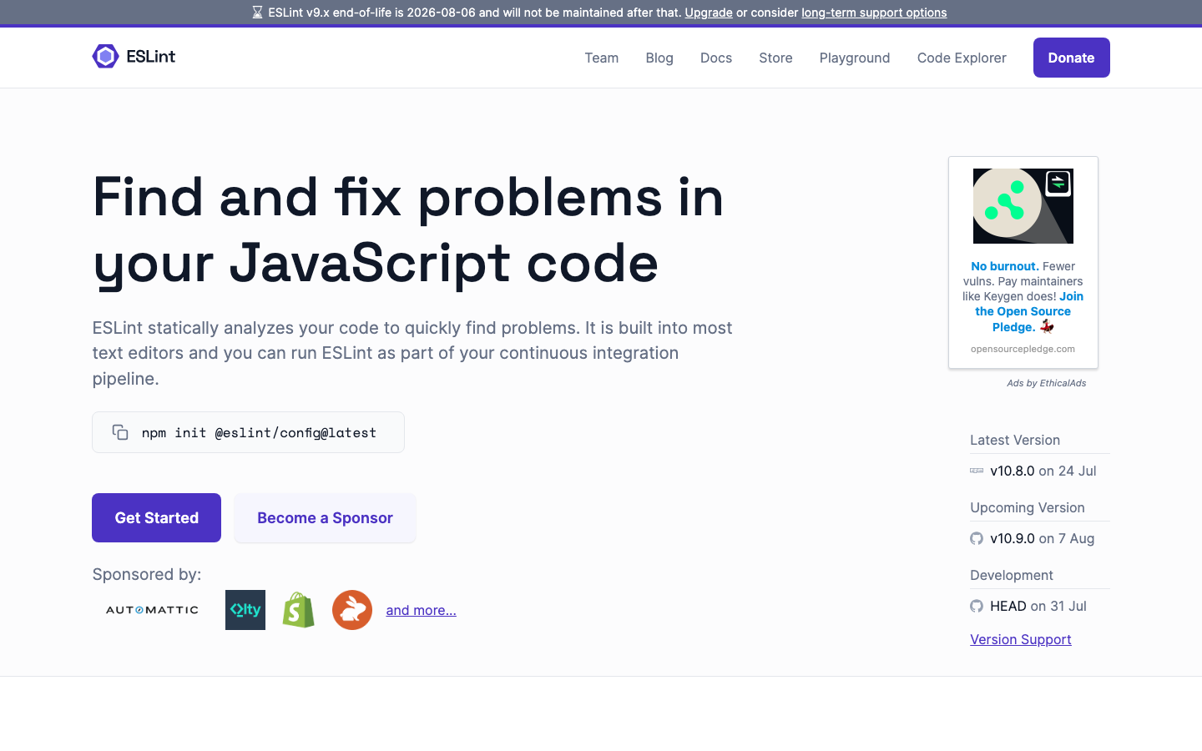Follow the Upgrade link in the banner
1202x751 pixels.
tap(709, 13)
